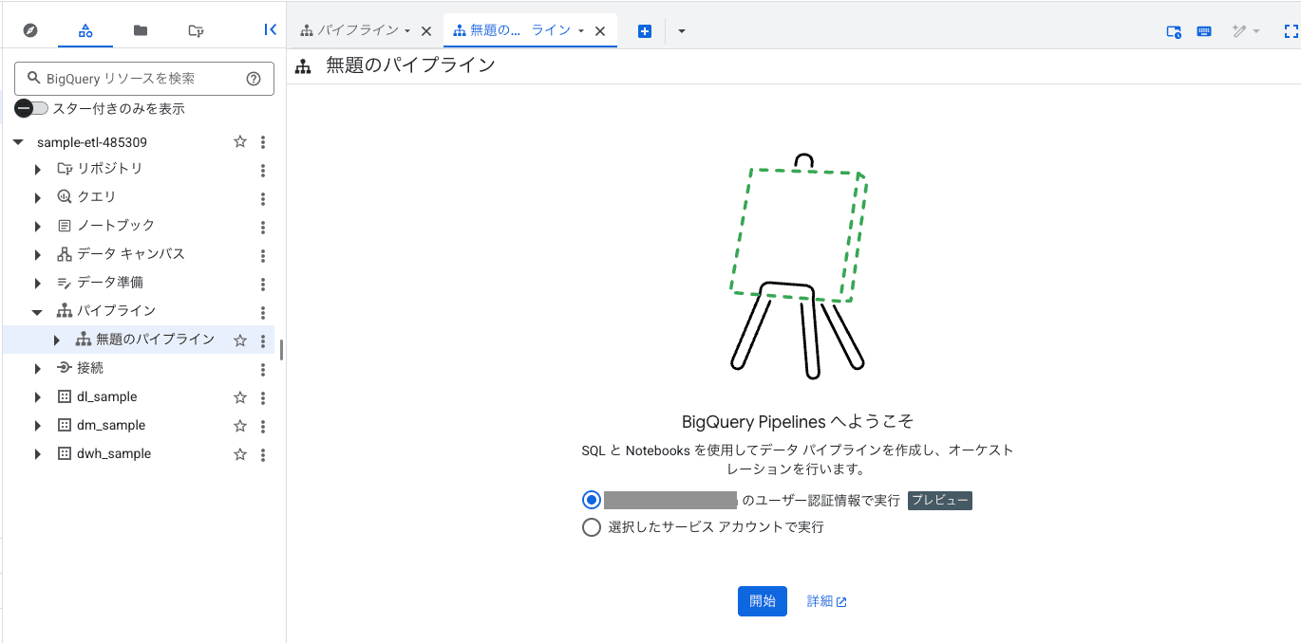Create a new tab with the blue plus icon

click(x=644, y=29)
